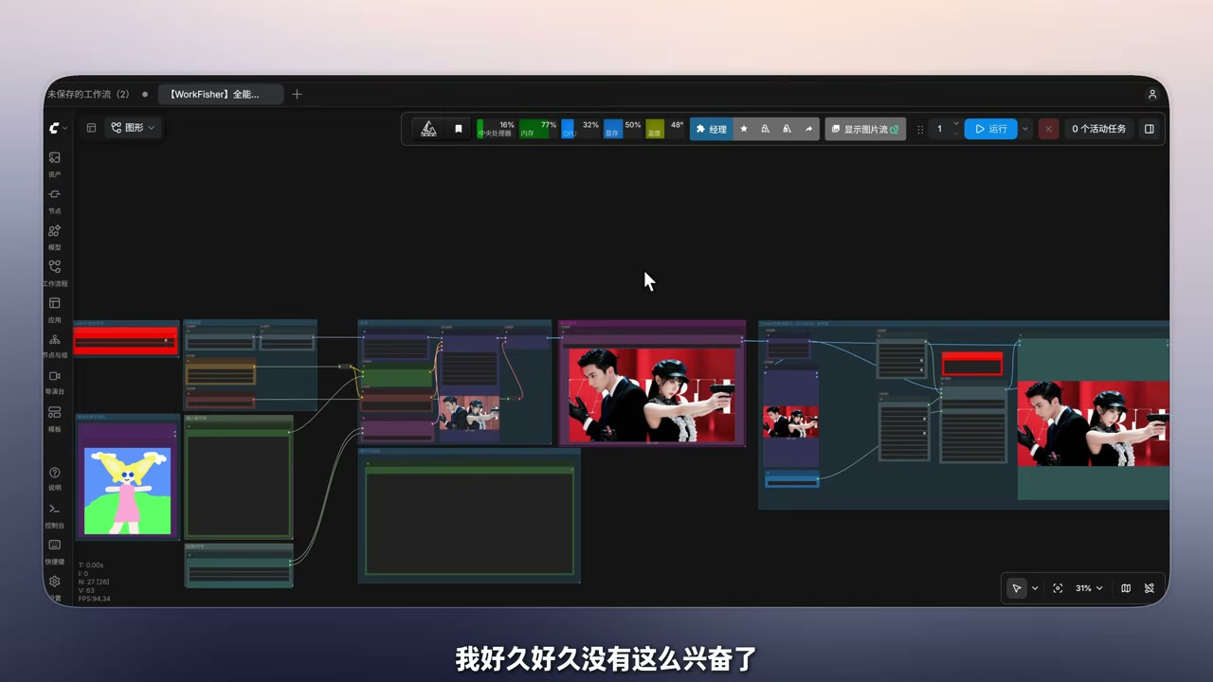This screenshot has width=1213, height=682.
Task: Click the large couple preview image node
Action: coord(652,395)
